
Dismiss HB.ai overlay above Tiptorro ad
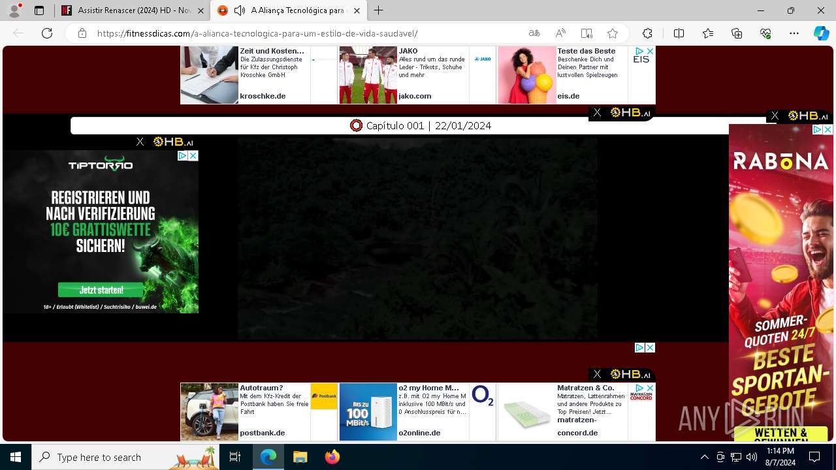pos(140,142)
